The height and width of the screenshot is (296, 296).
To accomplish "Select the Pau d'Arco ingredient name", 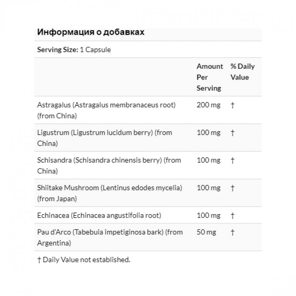I will click(x=110, y=238).
